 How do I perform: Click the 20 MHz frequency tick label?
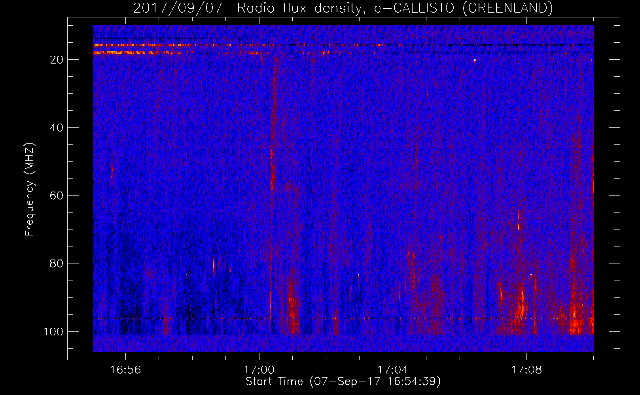coord(57,60)
